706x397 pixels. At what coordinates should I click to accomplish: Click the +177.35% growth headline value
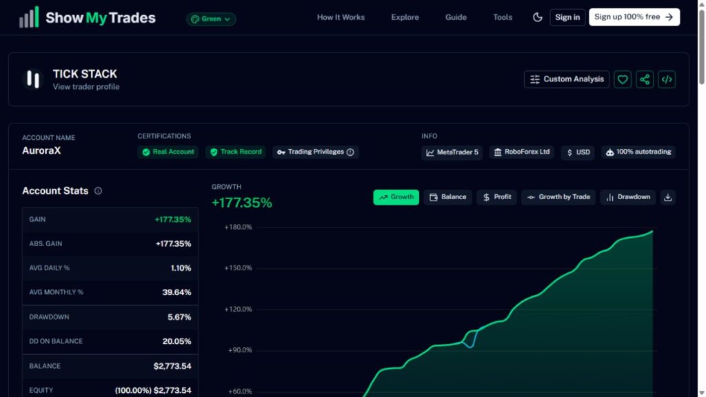pyautogui.click(x=242, y=203)
